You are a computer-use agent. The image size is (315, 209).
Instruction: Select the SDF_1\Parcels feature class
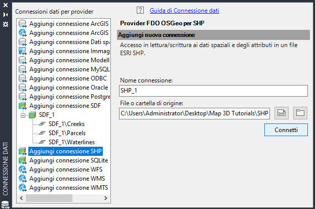point(67,133)
